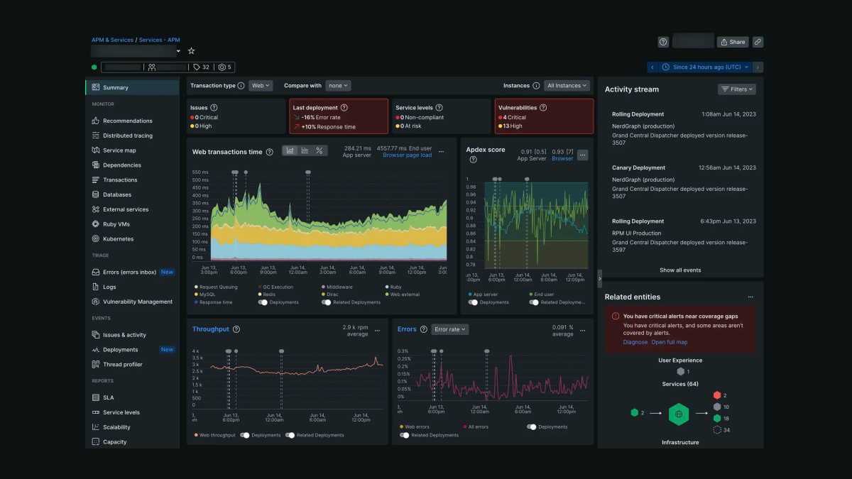The image size is (852, 479).
Task: Click Diagnose link in alert box
Action: (635, 342)
